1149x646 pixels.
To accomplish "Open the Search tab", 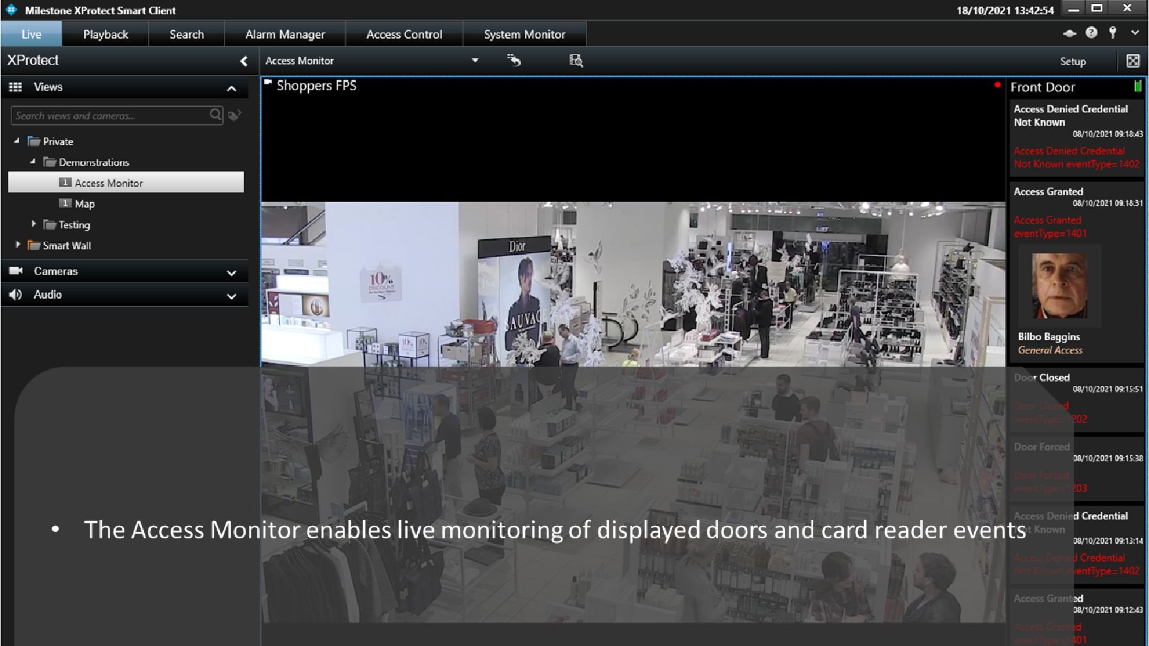I will [x=187, y=34].
